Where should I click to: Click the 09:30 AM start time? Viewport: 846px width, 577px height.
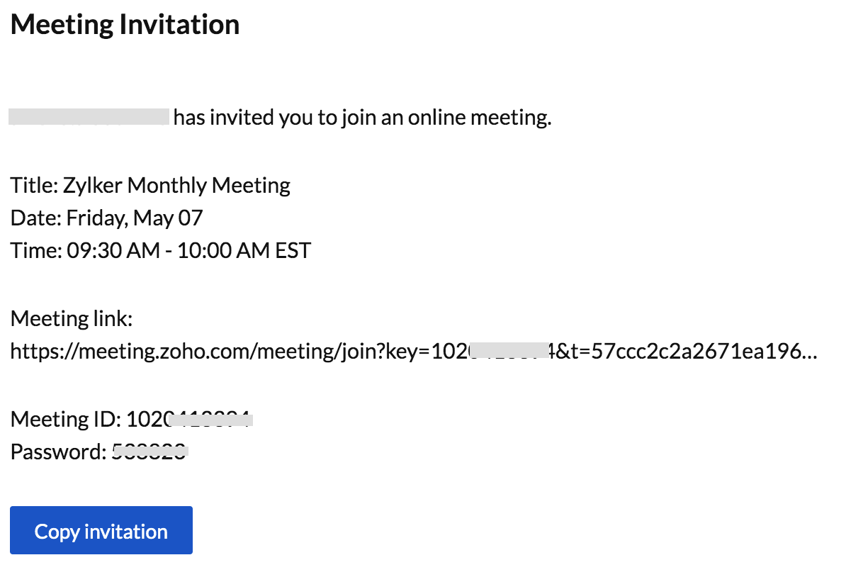coord(113,250)
